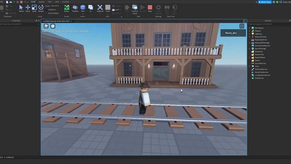Expand the ReplicatedStorage tree node
Image resolution: width=291 pixels, height=164 pixels.
click(x=250, y=43)
